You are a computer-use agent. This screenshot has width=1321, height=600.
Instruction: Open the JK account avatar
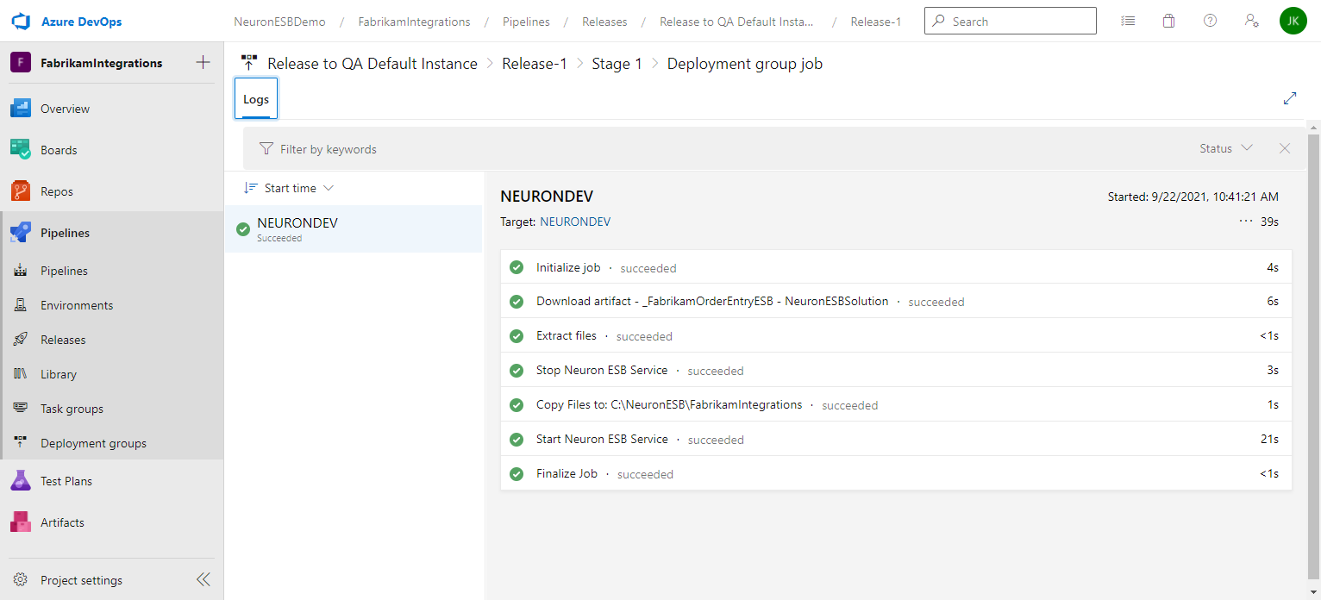(1293, 21)
